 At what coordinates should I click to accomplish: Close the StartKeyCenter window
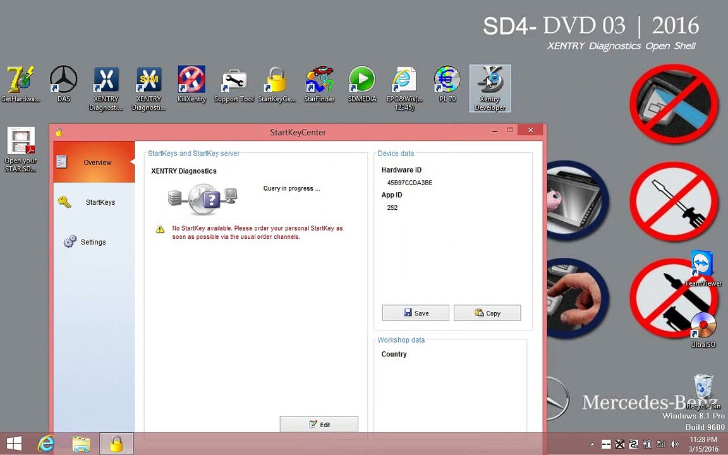click(530, 130)
